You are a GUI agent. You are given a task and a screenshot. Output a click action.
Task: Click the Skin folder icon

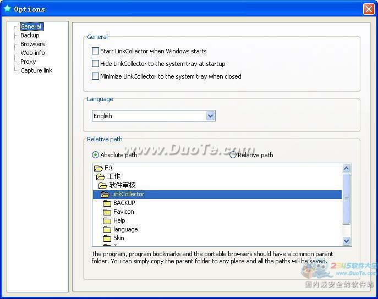point(107,238)
